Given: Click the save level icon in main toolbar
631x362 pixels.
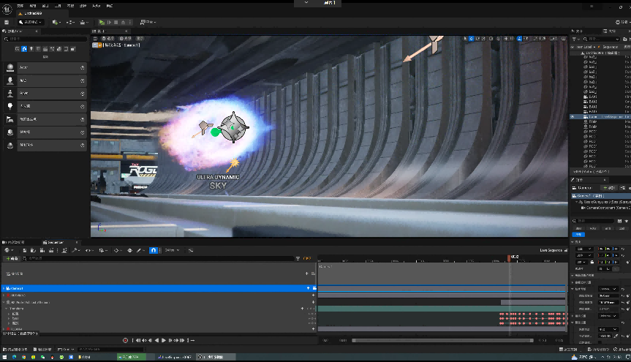Looking at the screenshot, I should (x=7, y=22).
